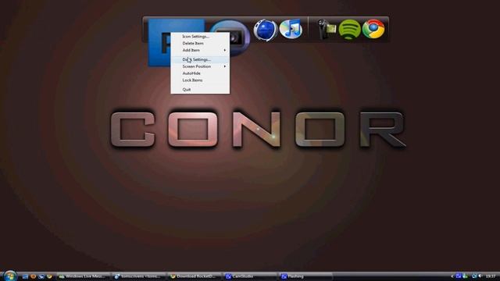Expand the Screen Position submenu arrow
This screenshot has width=500, height=281.
tap(225, 66)
